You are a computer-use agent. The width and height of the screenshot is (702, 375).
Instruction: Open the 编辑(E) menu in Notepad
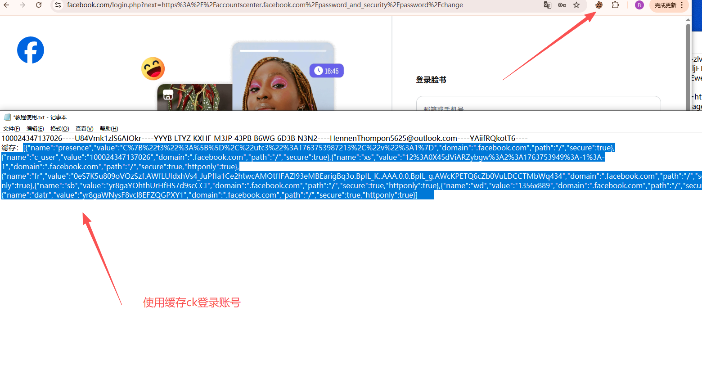click(35, 129)
